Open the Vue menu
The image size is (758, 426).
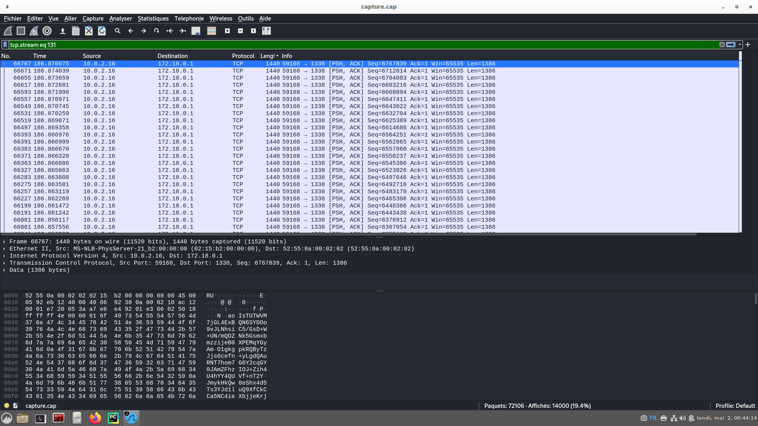(x=53, y=19)
